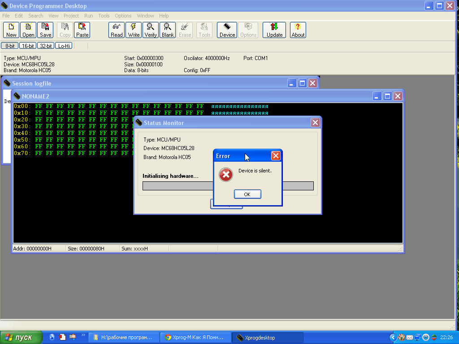Expand hidden system tray icons arrow
459x344 pixels.
[393, 338]
